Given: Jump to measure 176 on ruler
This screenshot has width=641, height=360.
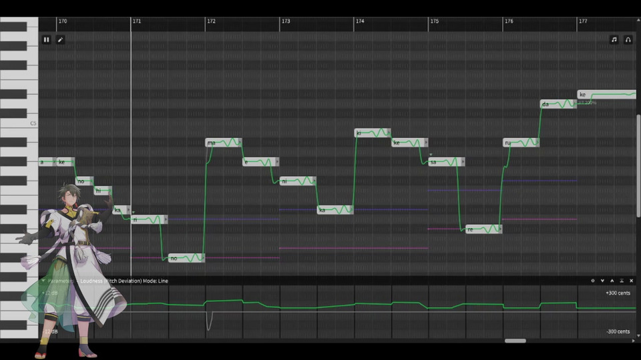Looking at the screenshot, I should (x=509, y=21).
